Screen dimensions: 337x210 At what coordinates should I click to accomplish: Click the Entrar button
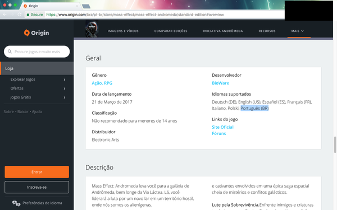(37, 172)
